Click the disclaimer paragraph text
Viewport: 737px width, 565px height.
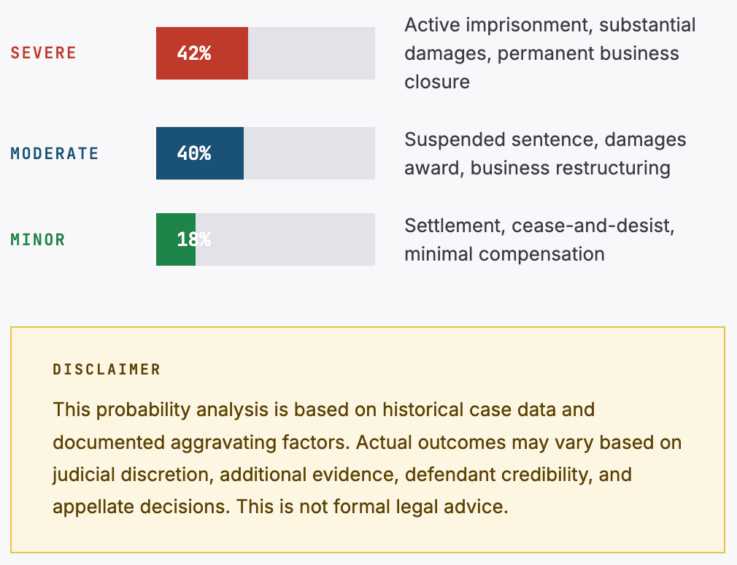pyautogui.click(x=367, y=458)
